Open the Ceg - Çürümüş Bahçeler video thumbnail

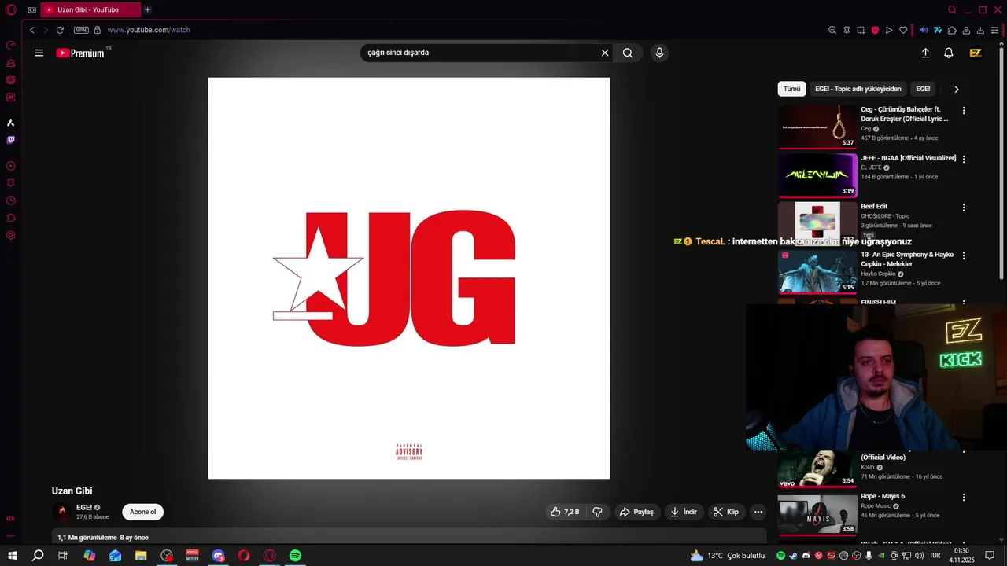pyautogui.click(x=817, y=127)
